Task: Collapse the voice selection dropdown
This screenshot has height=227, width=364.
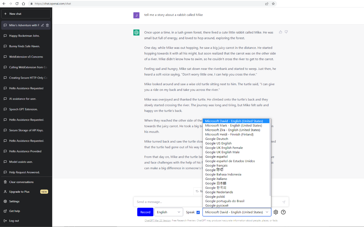Action: point(237,212)
